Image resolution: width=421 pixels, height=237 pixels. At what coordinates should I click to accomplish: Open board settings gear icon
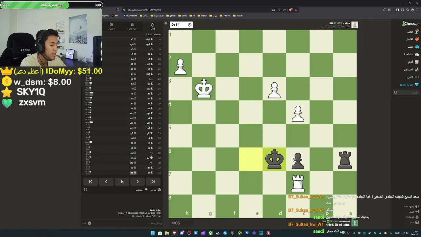tap(165, 24)
